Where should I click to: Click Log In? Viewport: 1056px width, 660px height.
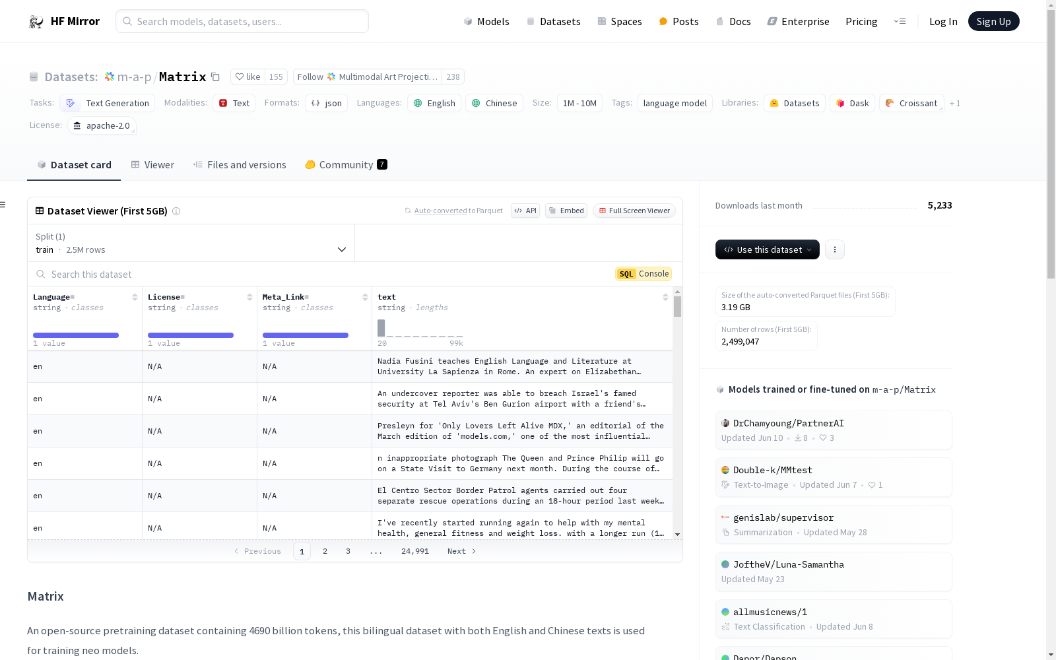pyautogui.click(x=943, y=21)
